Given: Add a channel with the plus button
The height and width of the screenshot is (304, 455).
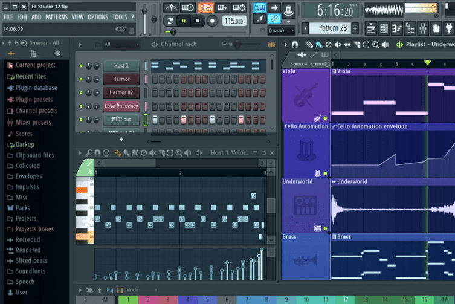Looking at the screenshot, I should point(121,140).
